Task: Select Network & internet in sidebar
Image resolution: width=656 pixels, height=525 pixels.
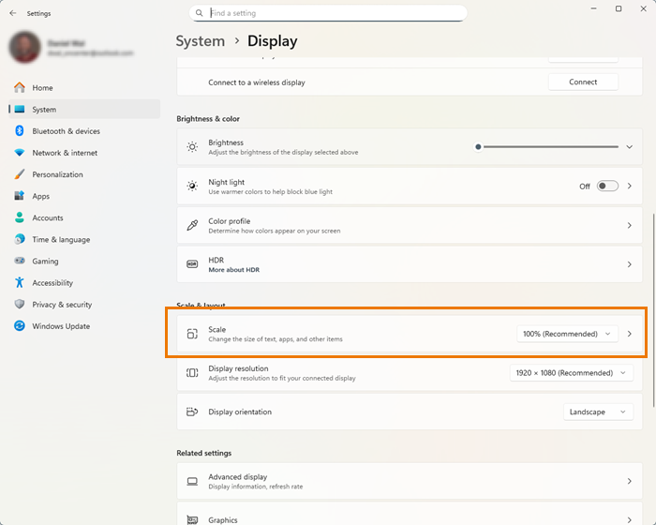Action: pyautogui.click(x=84, y=153)
